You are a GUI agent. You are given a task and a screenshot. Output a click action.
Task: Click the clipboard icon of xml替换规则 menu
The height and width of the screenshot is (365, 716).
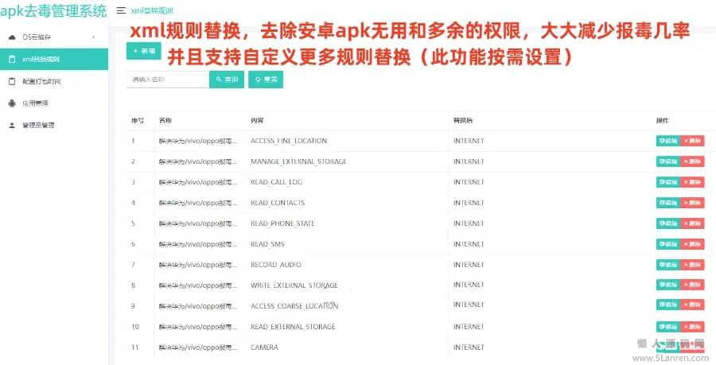click(12, 60)
